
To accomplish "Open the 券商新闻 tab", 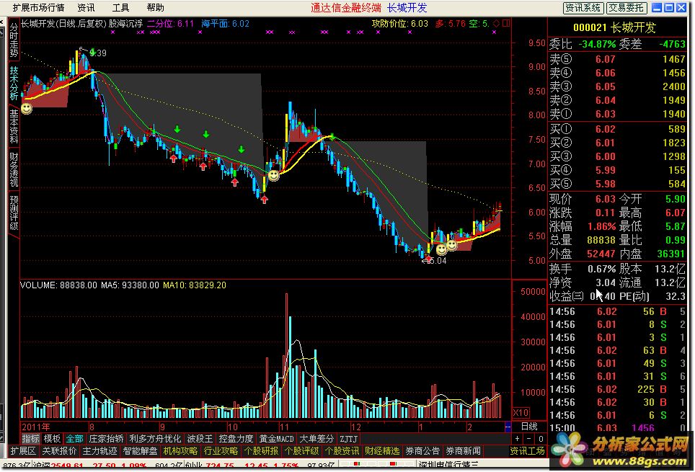I will point(463,451).
